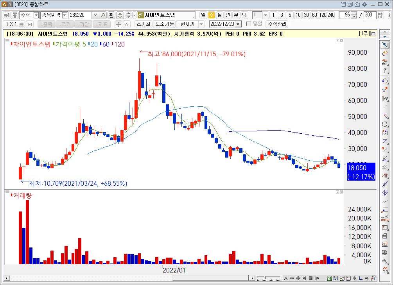
Task: Open the stock search magnifier icon
Action: (x=103, y=15)
